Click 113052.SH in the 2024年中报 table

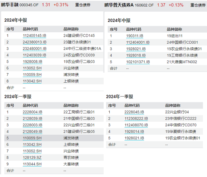[x=32, y=68]
